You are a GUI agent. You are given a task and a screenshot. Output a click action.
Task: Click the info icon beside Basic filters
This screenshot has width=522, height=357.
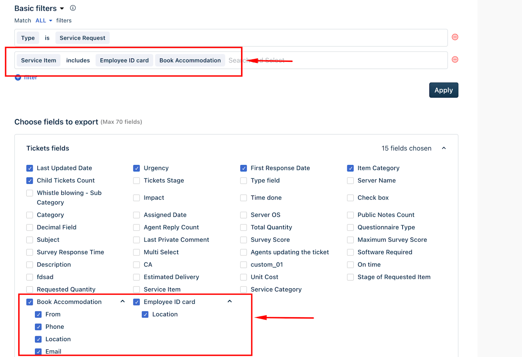click(x=73, y=8)
